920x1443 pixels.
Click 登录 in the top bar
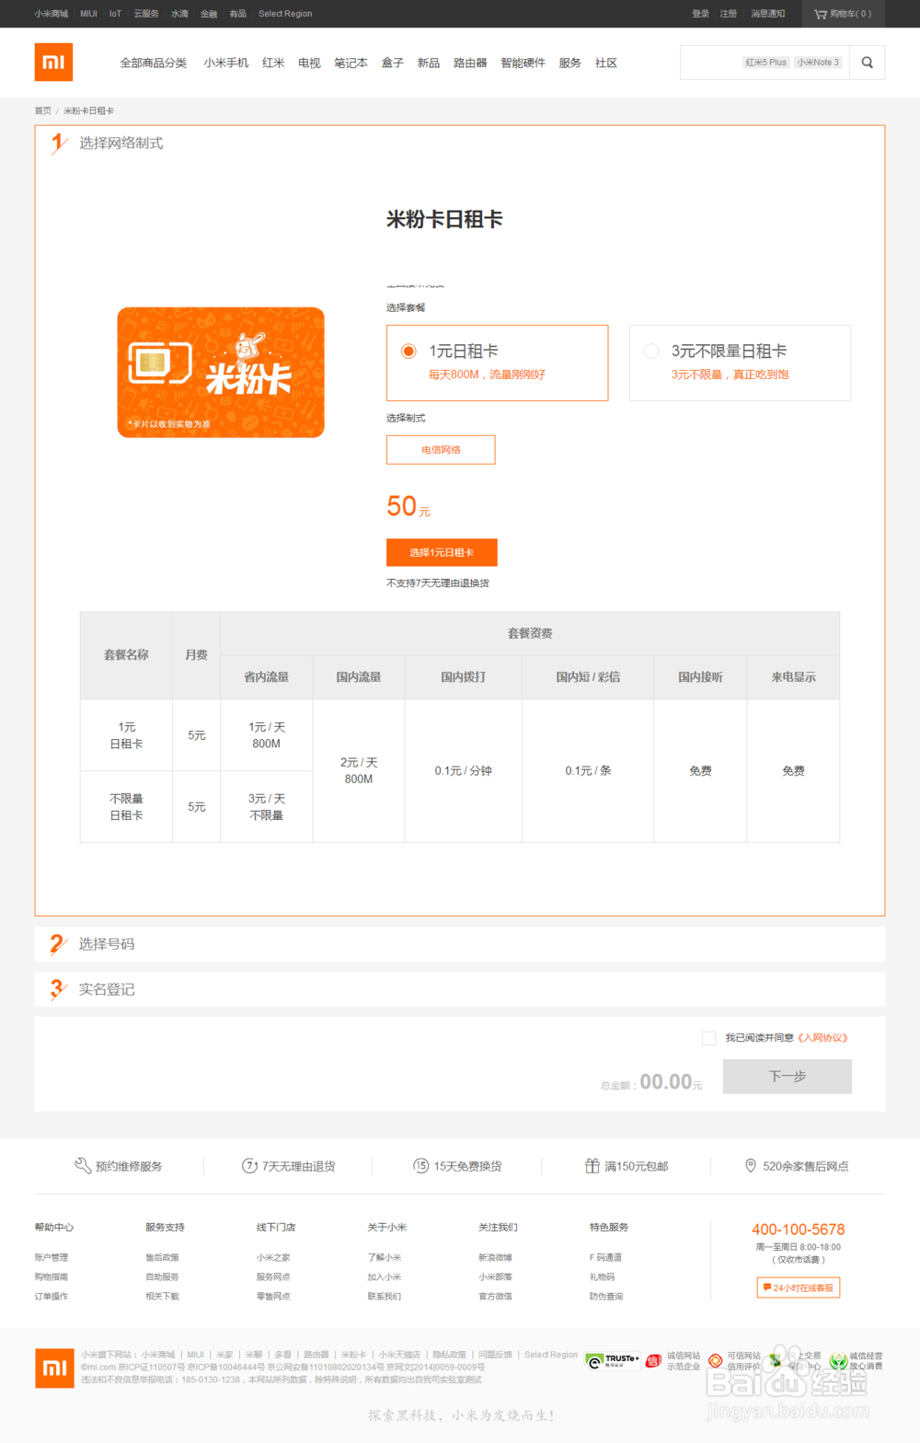(x=701, y=14)
